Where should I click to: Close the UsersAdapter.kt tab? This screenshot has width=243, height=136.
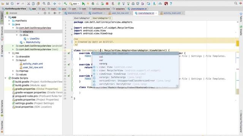156,13
